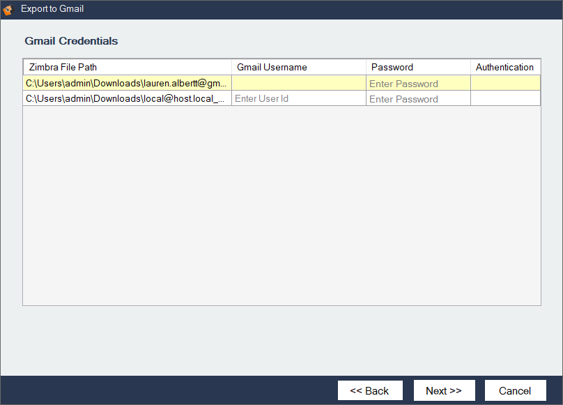Click the Gmail Username column header
The image size is (563, 405).
tap(298, 68)
